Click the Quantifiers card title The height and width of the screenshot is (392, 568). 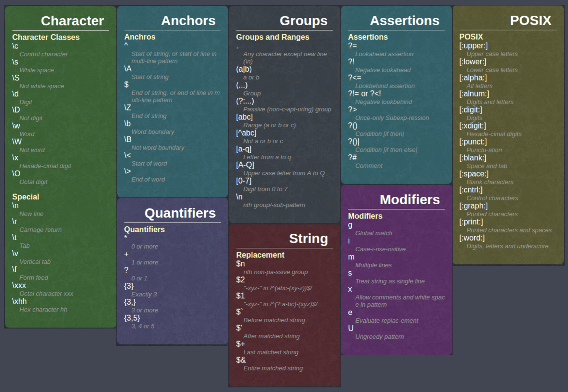(180, 213)
